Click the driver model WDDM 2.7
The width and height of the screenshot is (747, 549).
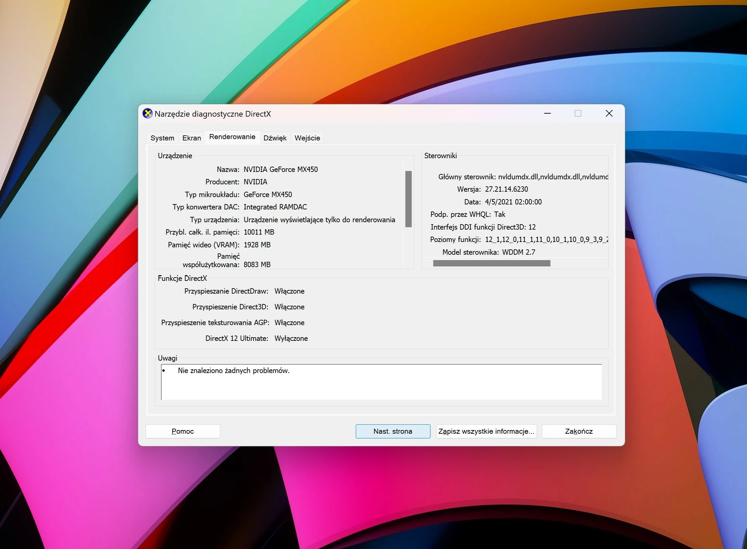pyautogui.click(x=519, y=252)
